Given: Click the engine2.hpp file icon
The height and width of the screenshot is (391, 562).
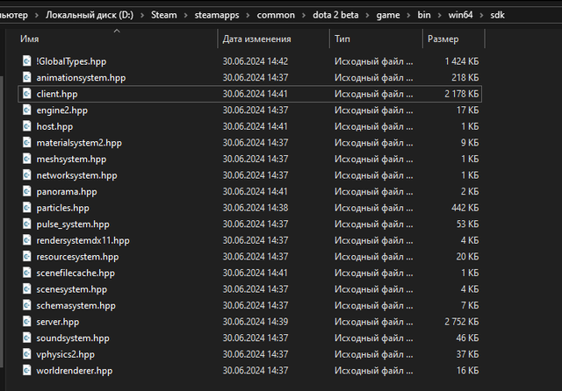Looking at the screenshot, I should pyautogui.click(x=27, y=110).
